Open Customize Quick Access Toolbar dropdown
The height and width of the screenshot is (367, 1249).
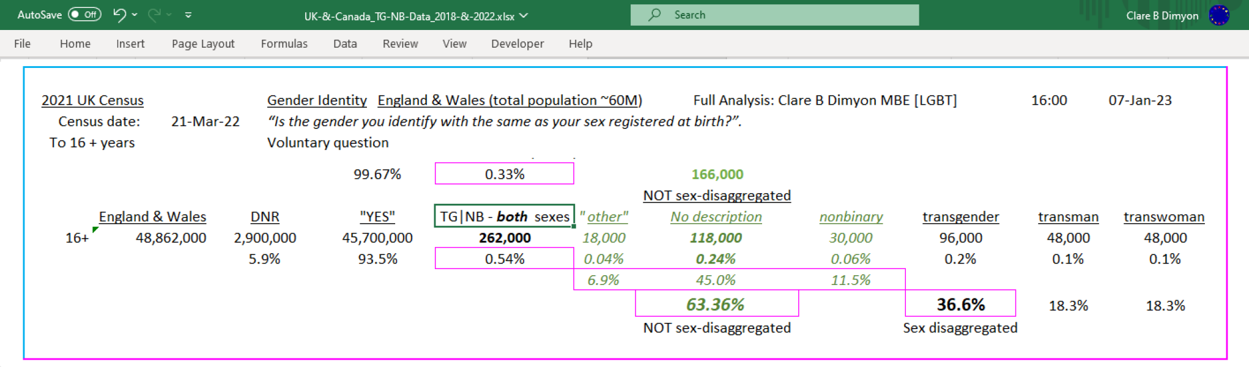[x=188, y=15]
